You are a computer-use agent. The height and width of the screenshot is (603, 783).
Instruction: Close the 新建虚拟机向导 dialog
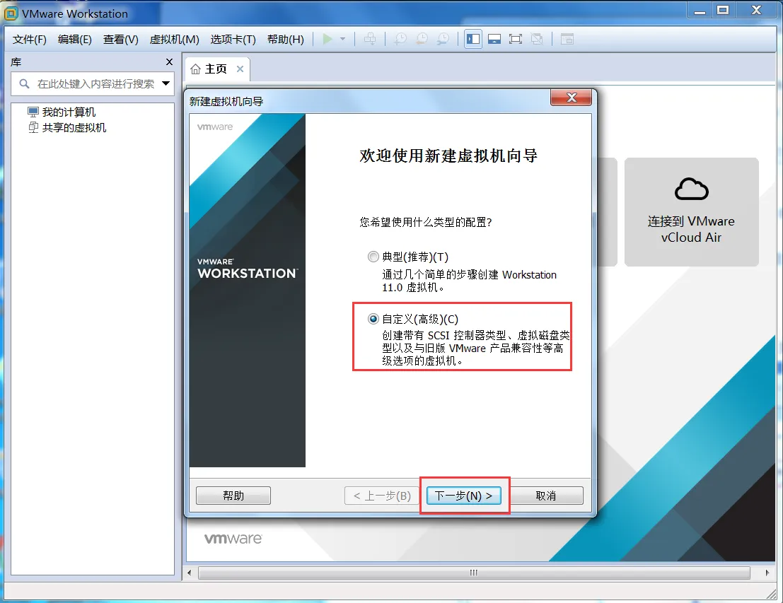(x=571, y=98)
